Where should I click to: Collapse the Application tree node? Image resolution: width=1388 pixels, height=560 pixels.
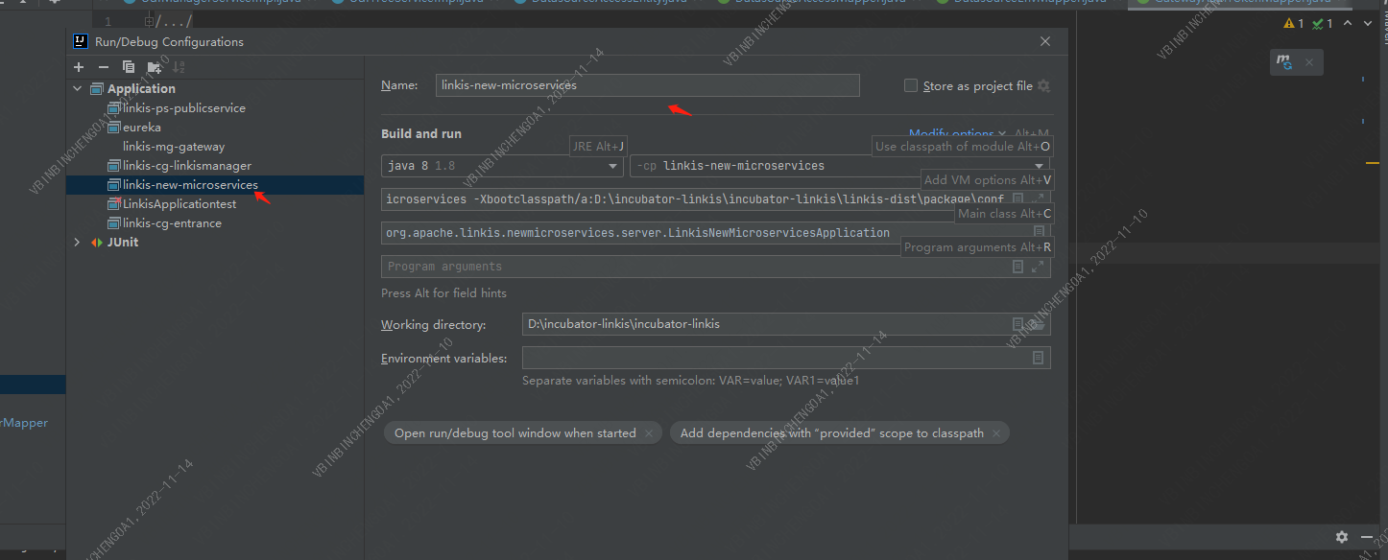coord(78,89)
